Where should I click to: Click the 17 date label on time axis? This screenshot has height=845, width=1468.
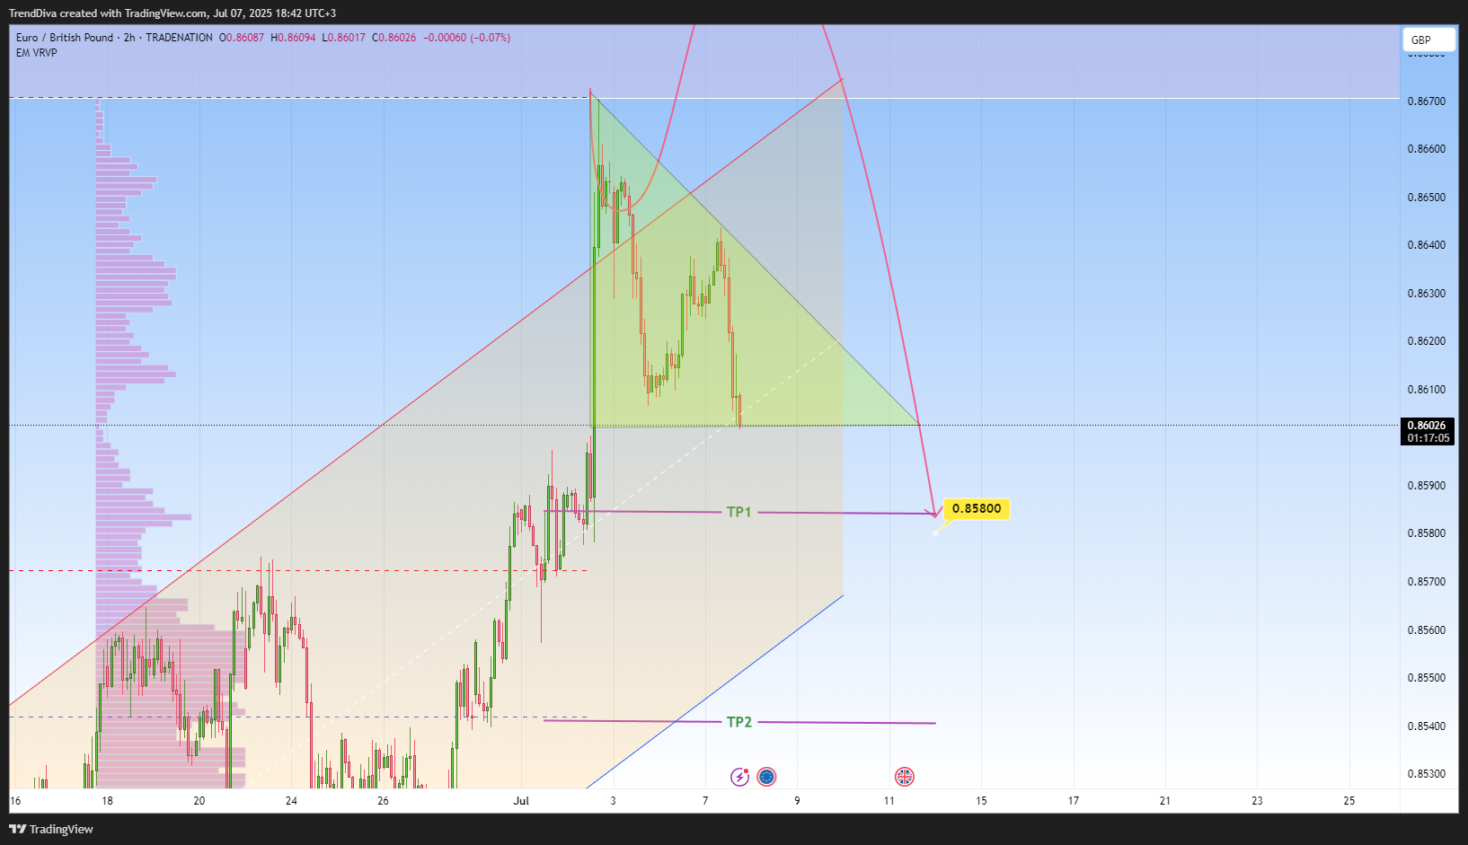pyautogui.click(x=1074, y=801)
